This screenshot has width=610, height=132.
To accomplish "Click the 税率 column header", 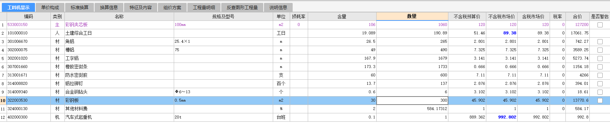I will pyautogui.click(x=558, y=16).
